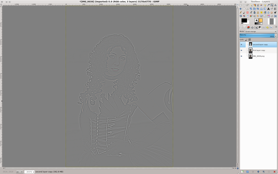Hide the IMG_0038.png layer
The image size is (278, 174).
pyautogui.click(x=242, y=56)
